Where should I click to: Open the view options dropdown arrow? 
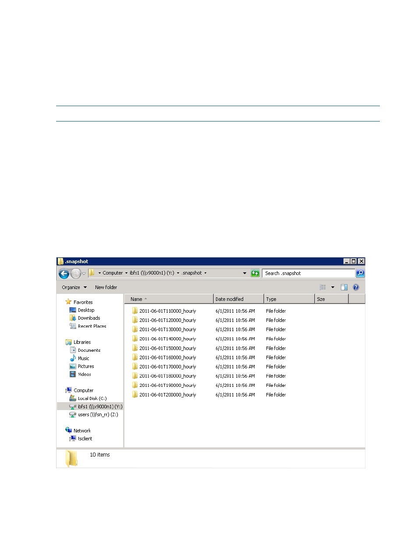(x=333, y=287)
